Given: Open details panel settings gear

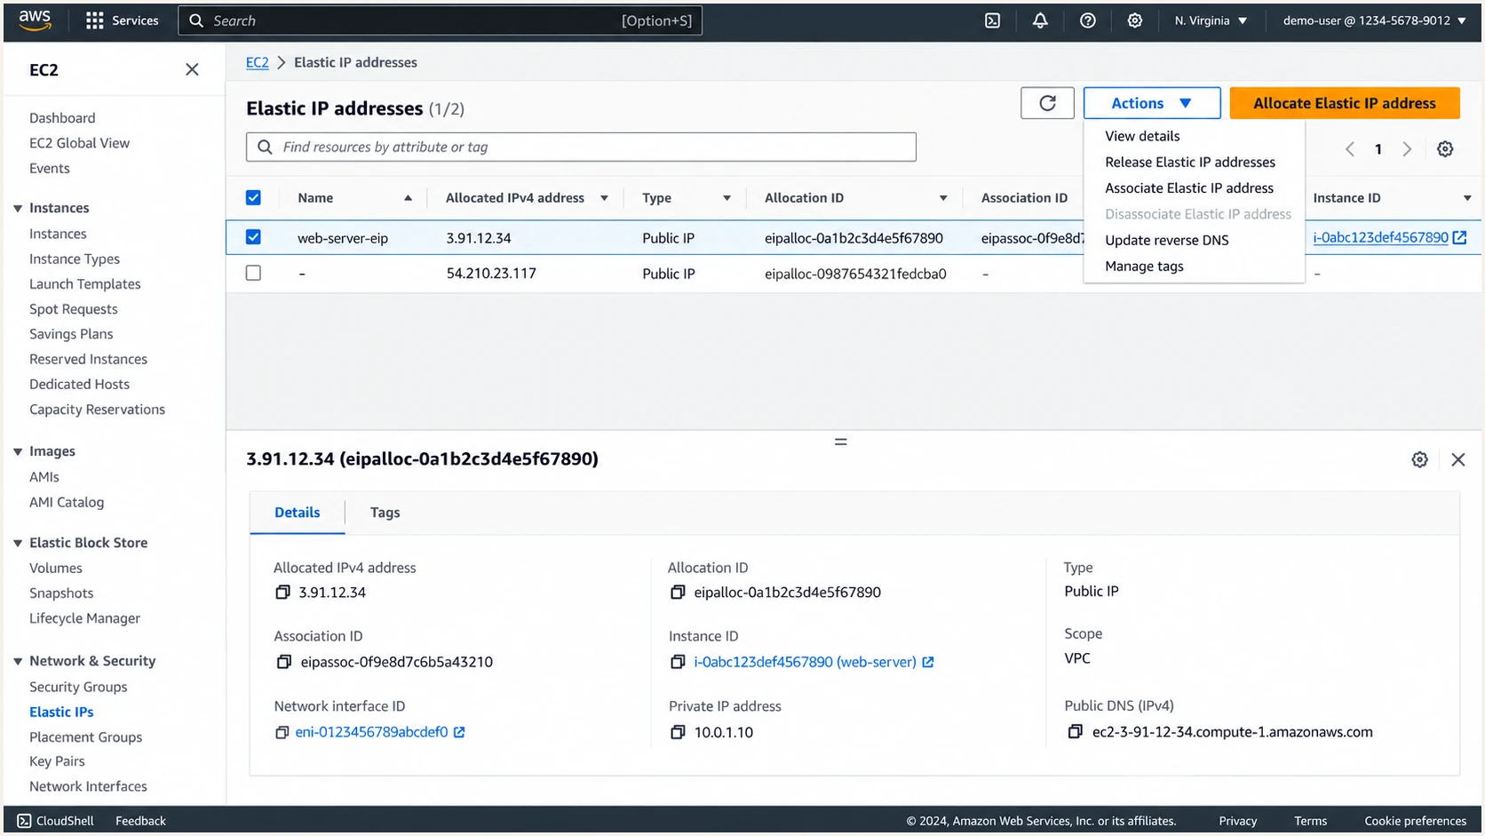Looking at the screenshot, I should pyautogui.click(x=1419, y=459).
